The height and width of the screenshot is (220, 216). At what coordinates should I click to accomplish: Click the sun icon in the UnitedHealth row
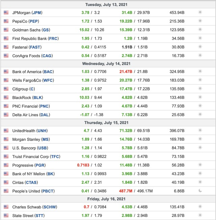200,131
